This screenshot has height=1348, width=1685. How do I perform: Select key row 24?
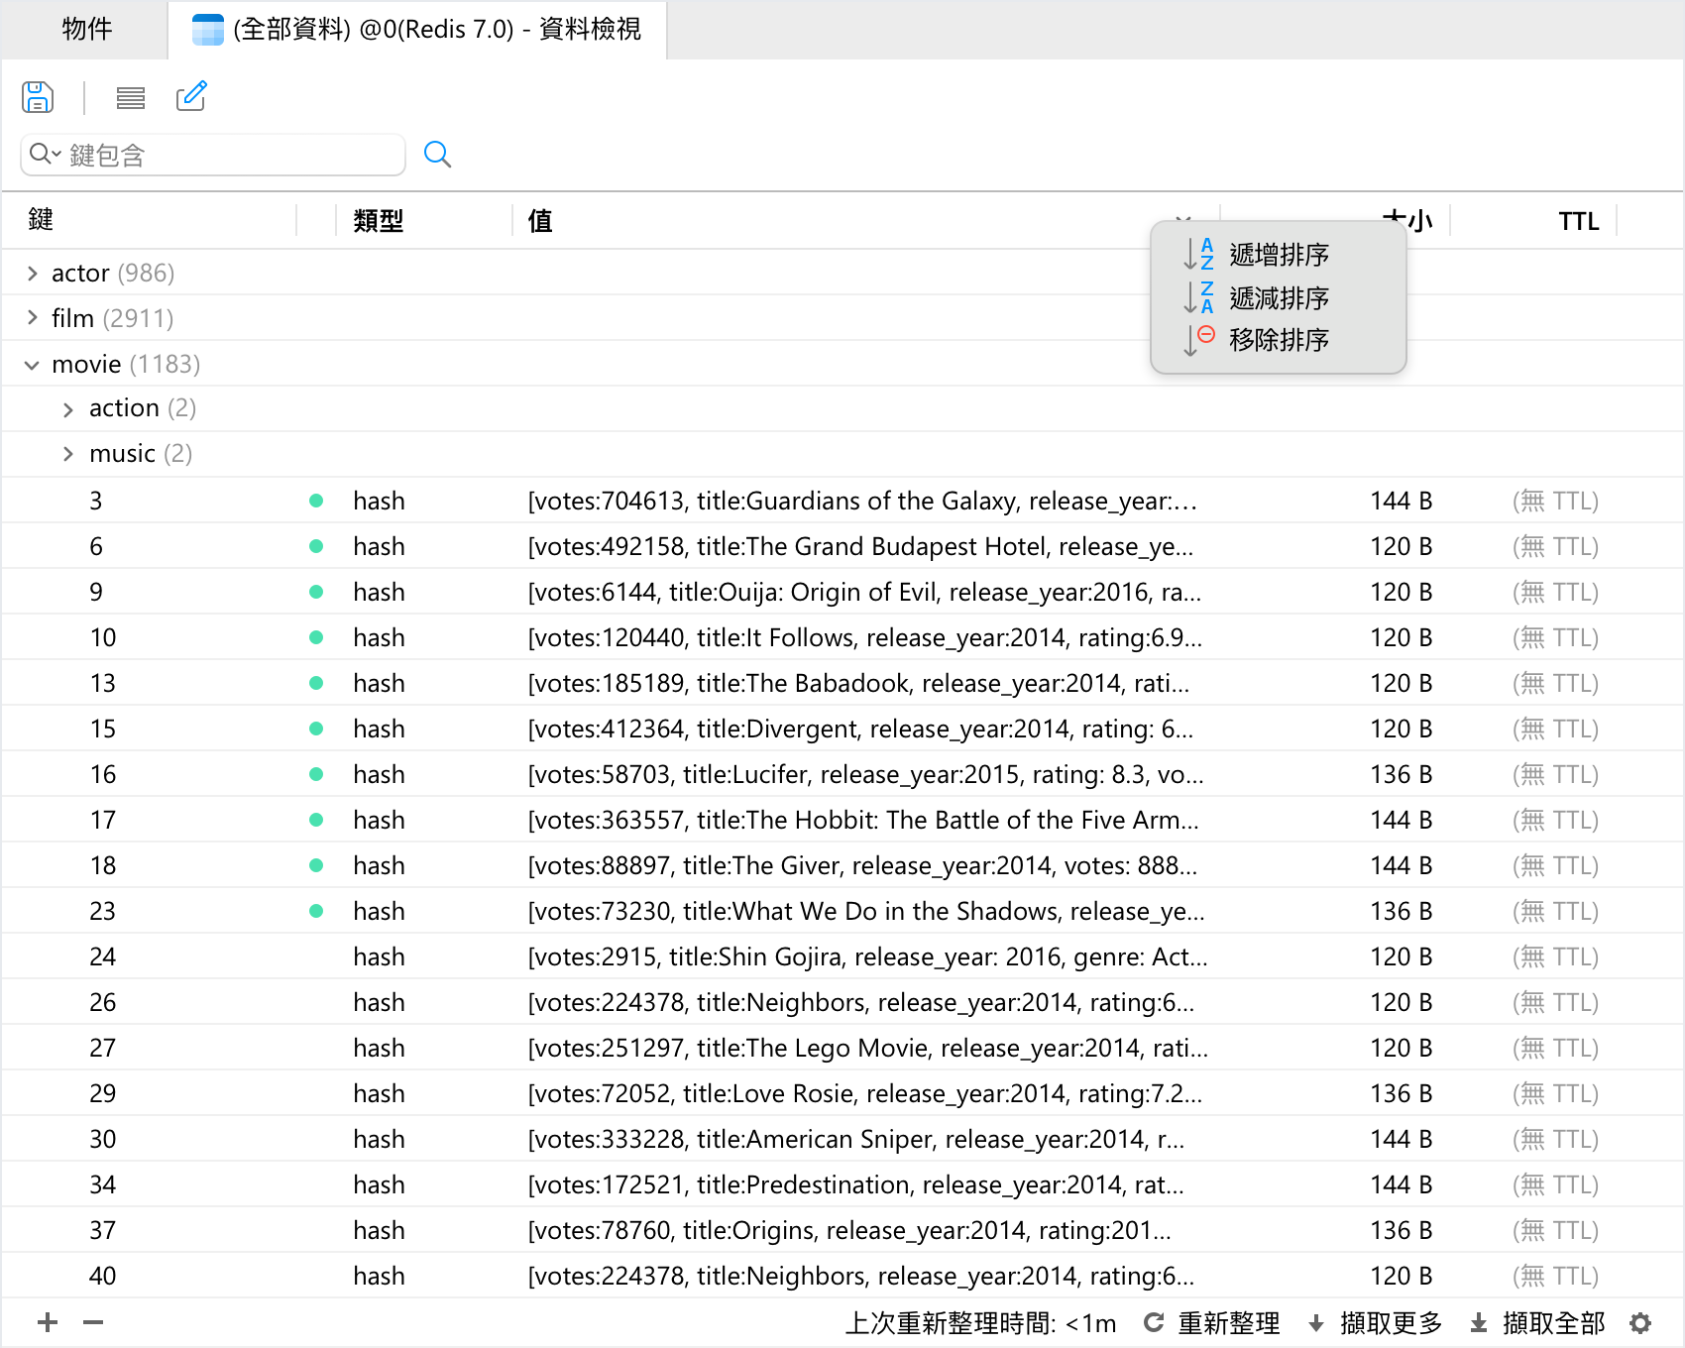click(x=842, y=956)
